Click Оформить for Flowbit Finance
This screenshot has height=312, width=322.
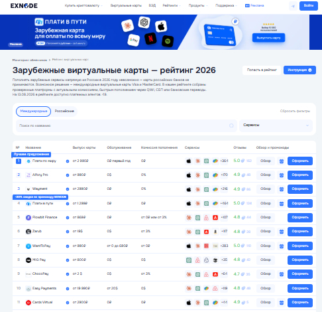(x=300, y=218)
